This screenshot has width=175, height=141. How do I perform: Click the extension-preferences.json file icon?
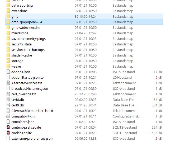point(8,138)
